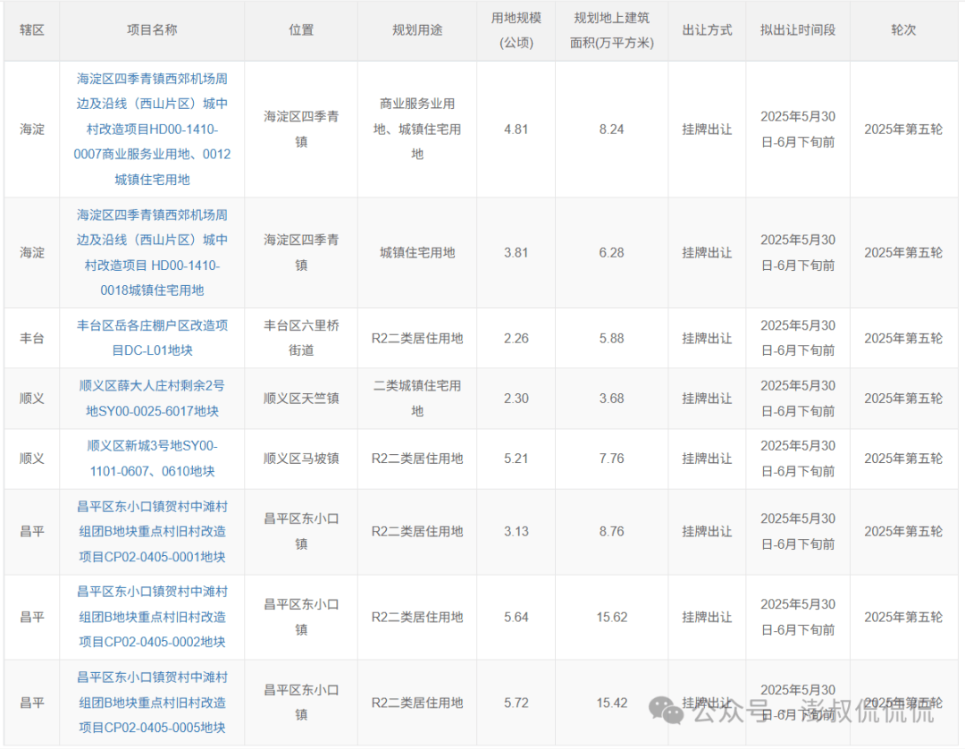Select the 位置 column header
Viewport: 965px width, 749px height.
[x=301, y=29]
